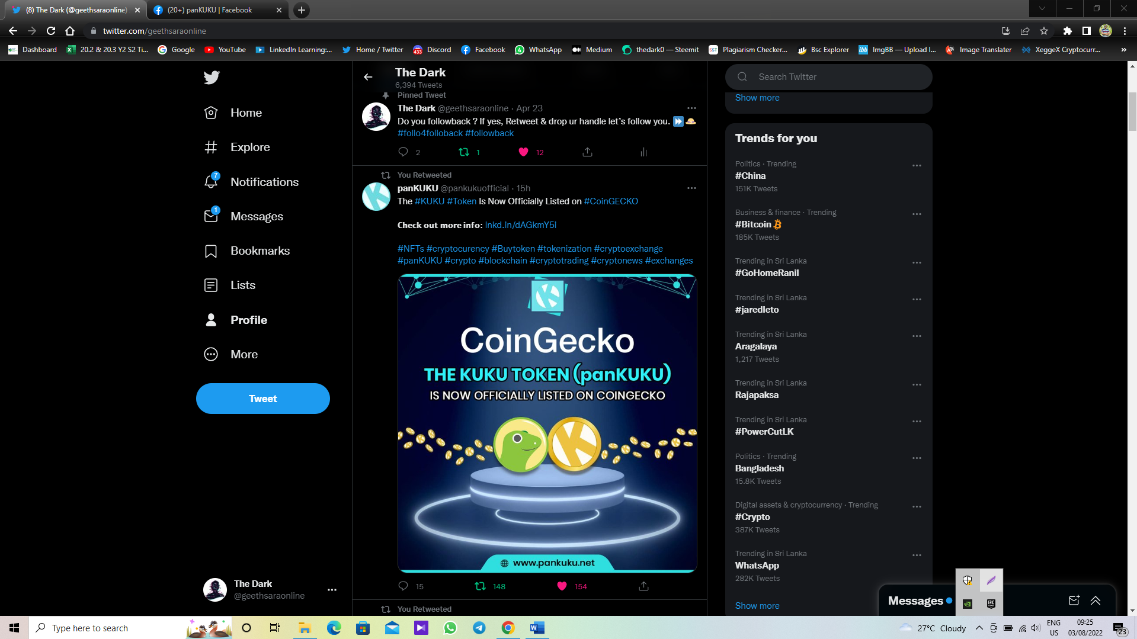Open options for Rajapaksa trend
The height and width of the screenshot is (639, 1137).
pos(917,385)
